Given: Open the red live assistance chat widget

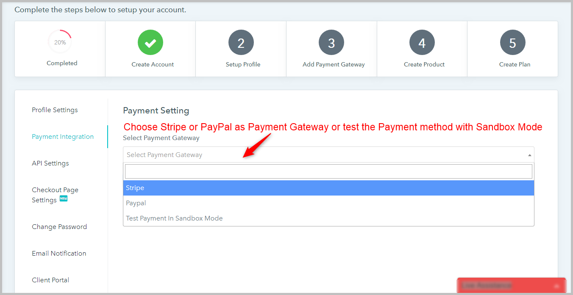Looking at the screenshot, I should point(512,286).
